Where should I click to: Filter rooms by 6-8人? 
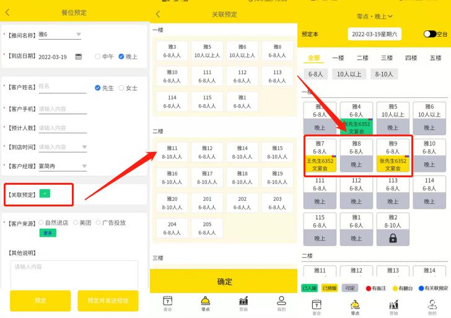tap(315, 74)
